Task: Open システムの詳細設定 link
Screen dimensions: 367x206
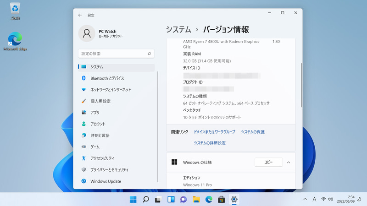Action: point(210,143)
